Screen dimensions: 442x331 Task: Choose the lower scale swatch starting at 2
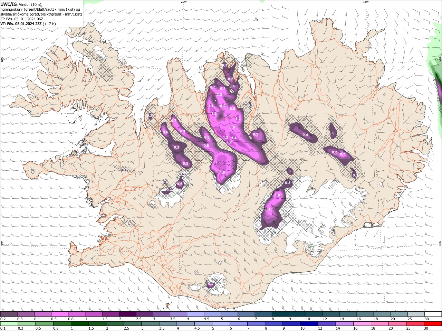coord(115,323)
